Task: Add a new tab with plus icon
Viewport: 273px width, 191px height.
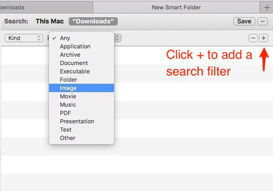Action: [x=266, y=8]
